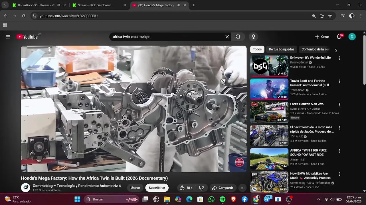Go to the YouTube home logo
This screenshot has height=205, width=366.
pos(27,37)
